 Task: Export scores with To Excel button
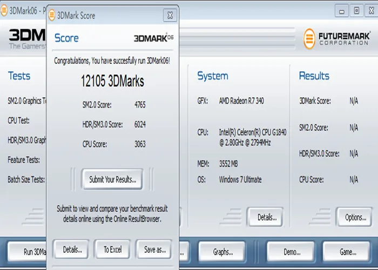tap(112, 249)
